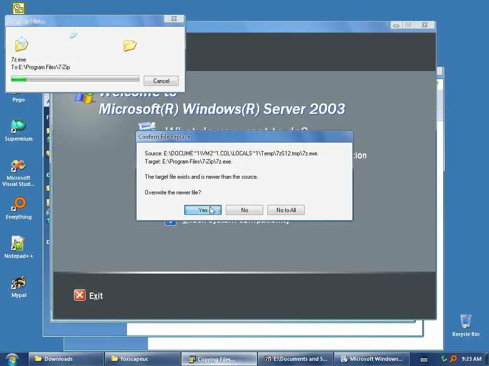
Task: Click the destination folder icon in copy dialog
Action: click(130, 45)
